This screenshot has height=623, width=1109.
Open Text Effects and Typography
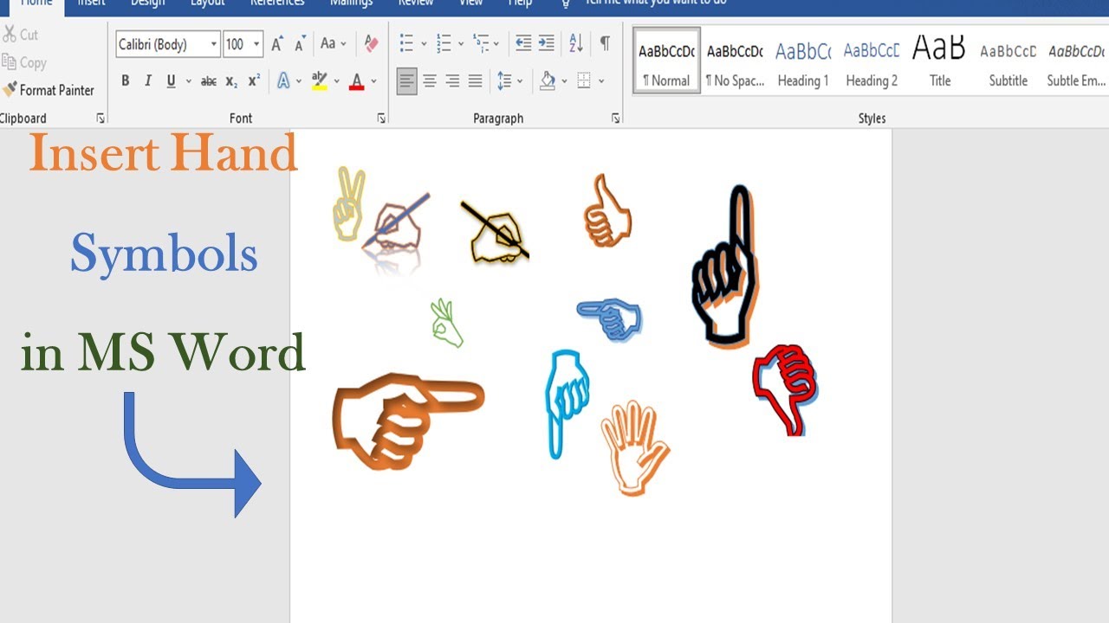pos(283,81)
